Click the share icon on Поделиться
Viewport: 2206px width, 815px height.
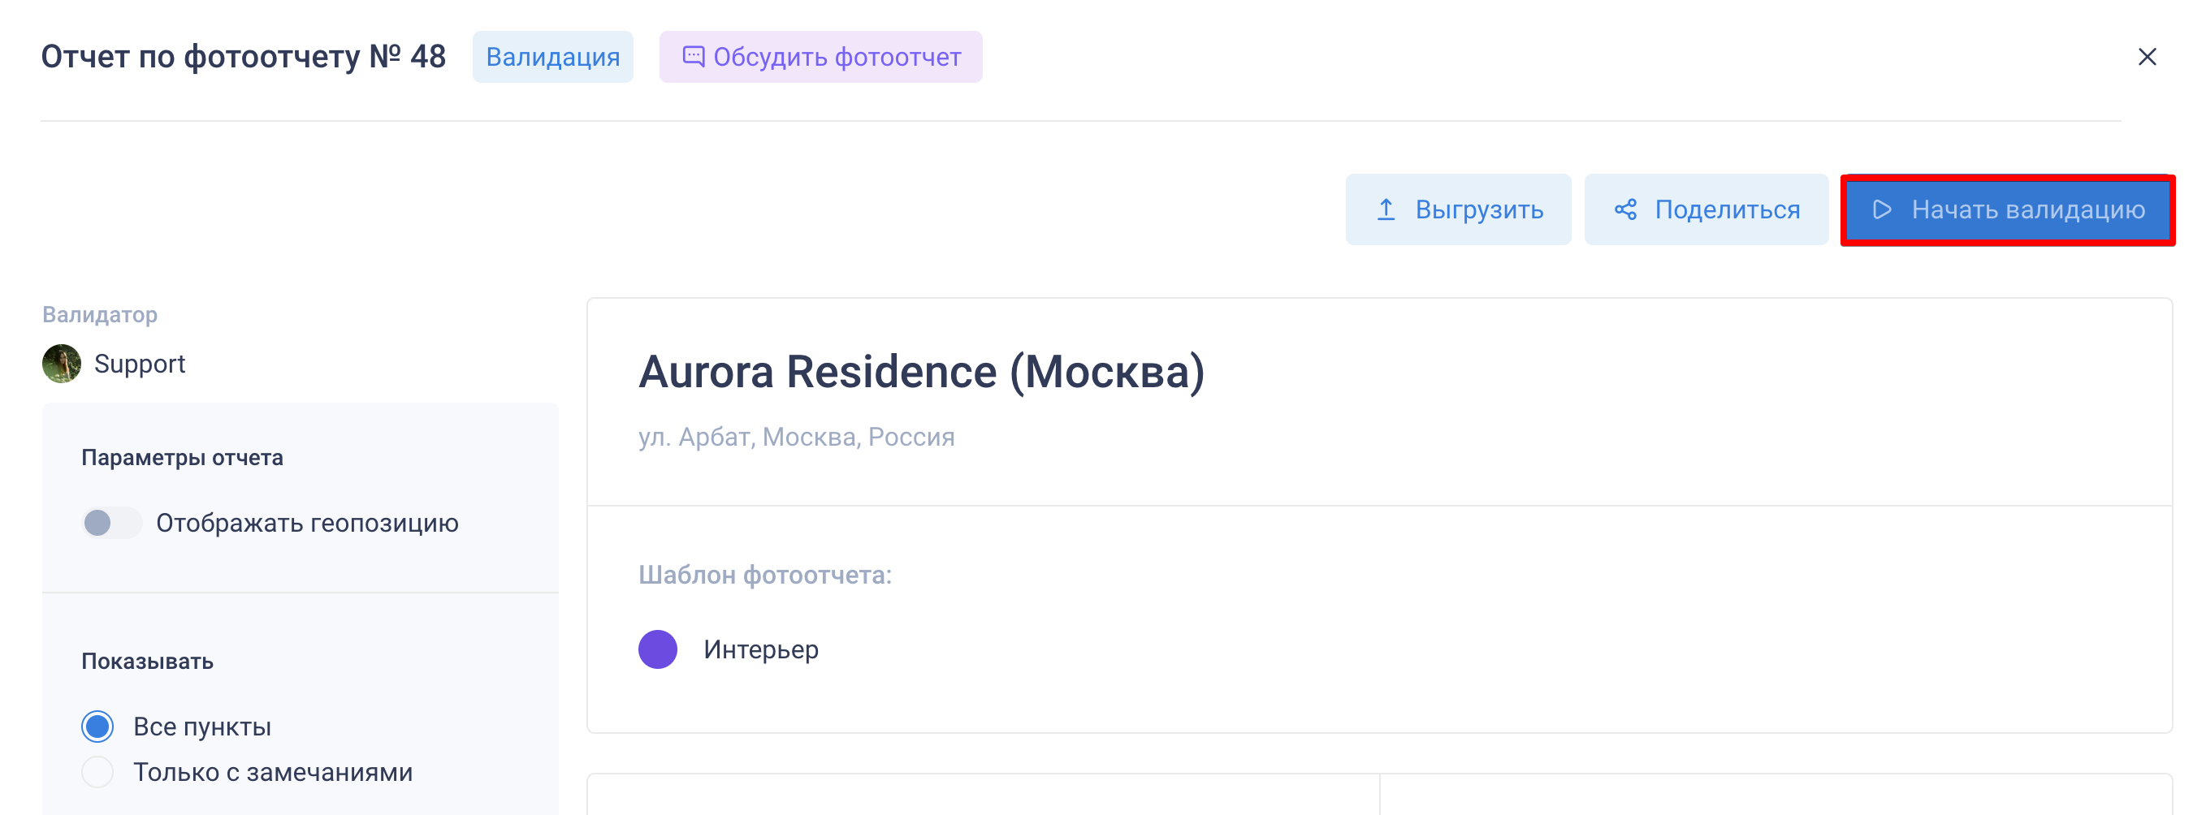coord(1625,209)
